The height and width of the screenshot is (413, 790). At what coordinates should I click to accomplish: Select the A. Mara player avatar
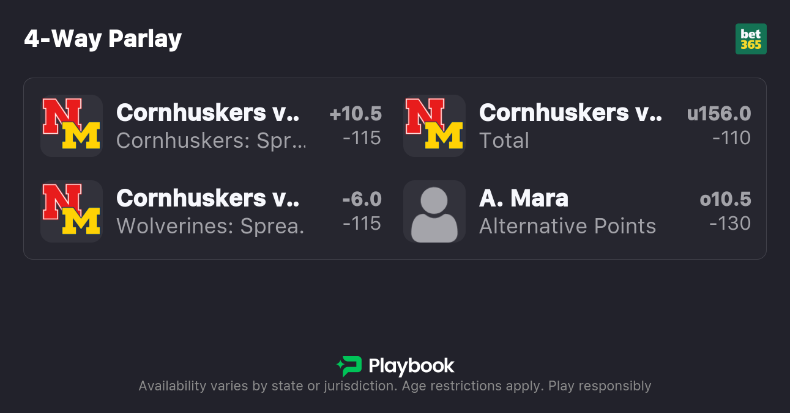pos(434,211)
